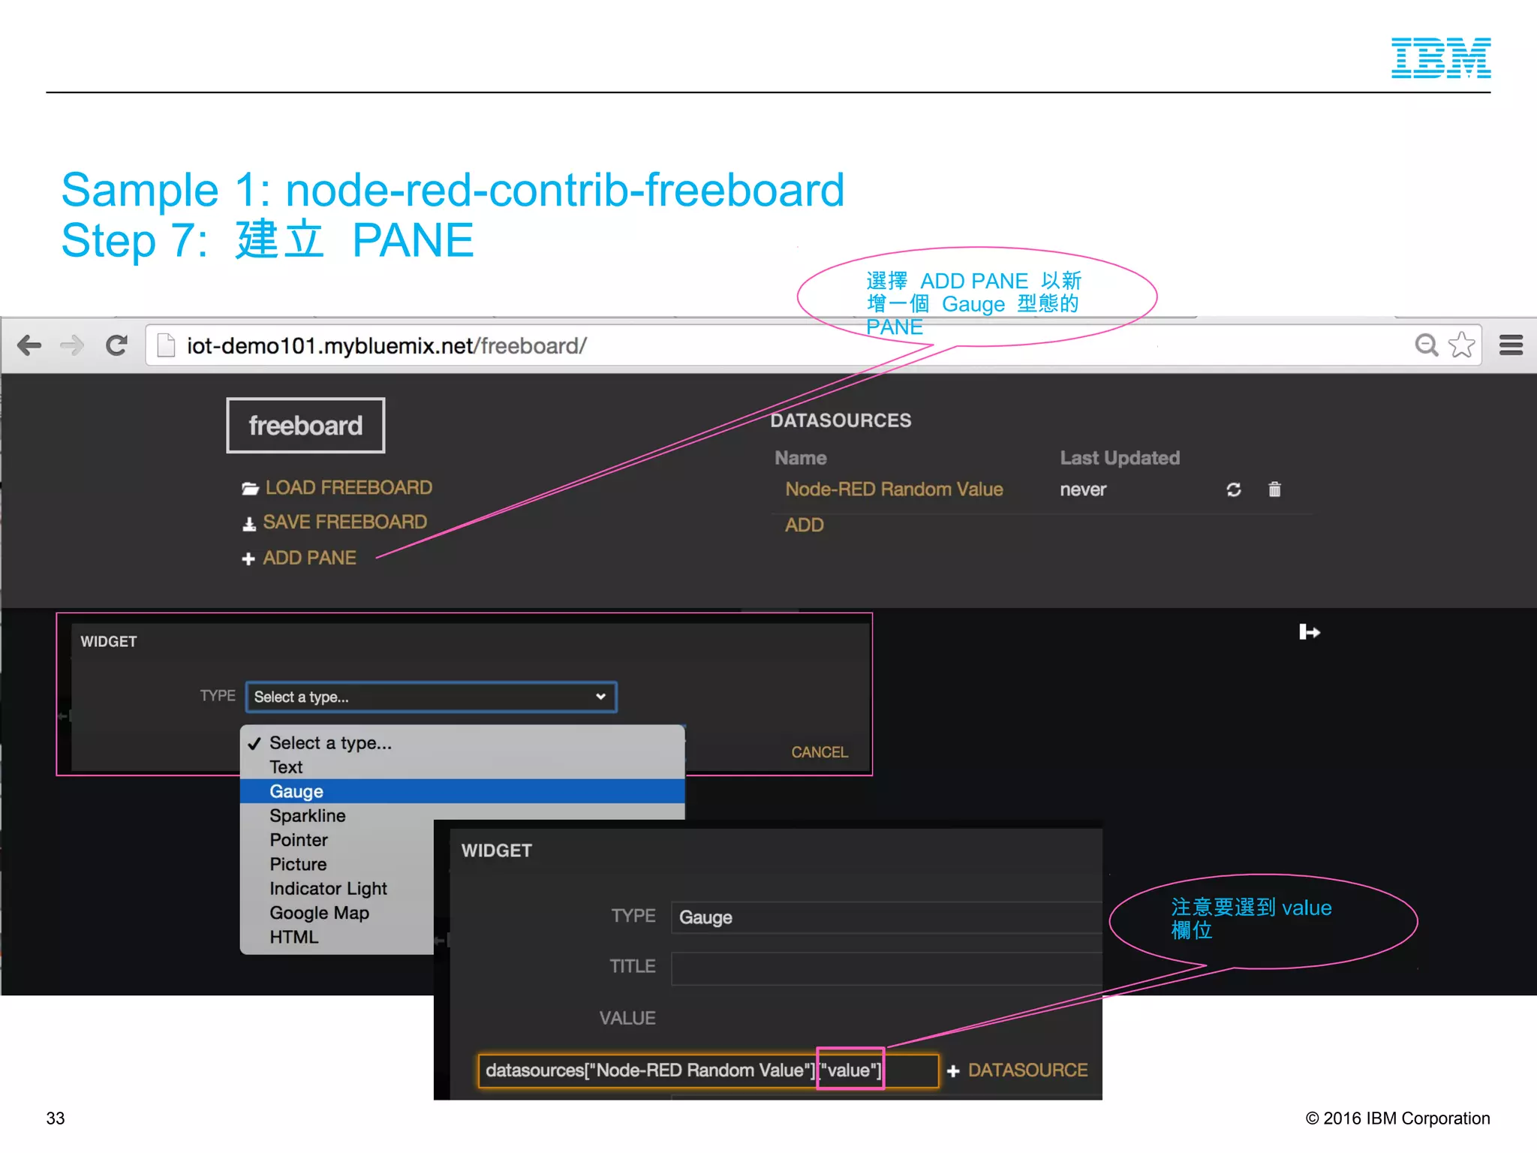The image size is (1537, 1153).
Task: Choose Picture from type list
Action: click(x=337, y=864)
